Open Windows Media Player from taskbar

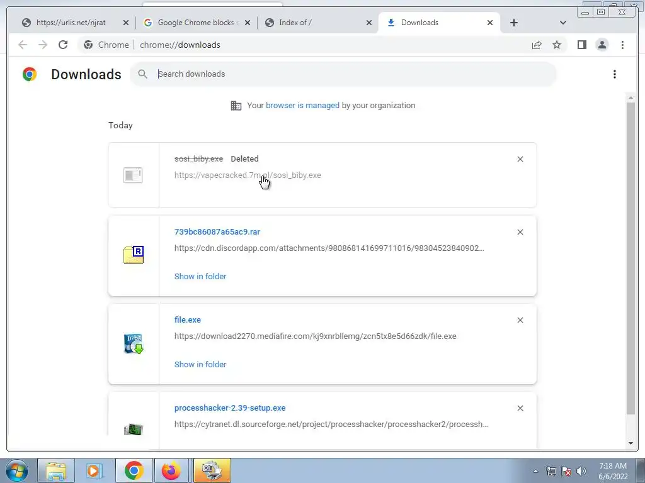point(94,470)
